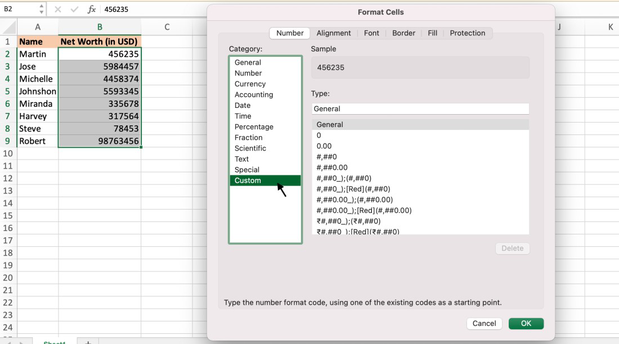Open the Font tab
The image size is (619, 344).
(371, 33)
